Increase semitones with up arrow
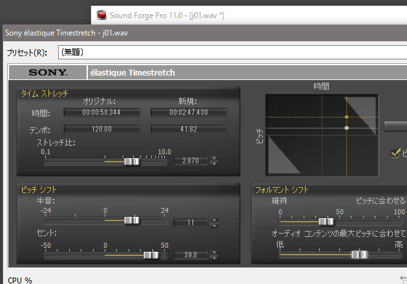Screen dimensions: 407x284 [214, 220]
